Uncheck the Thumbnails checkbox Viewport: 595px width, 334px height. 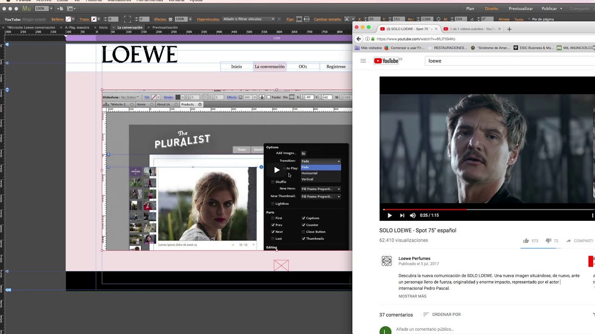click(x=304, y=238)
